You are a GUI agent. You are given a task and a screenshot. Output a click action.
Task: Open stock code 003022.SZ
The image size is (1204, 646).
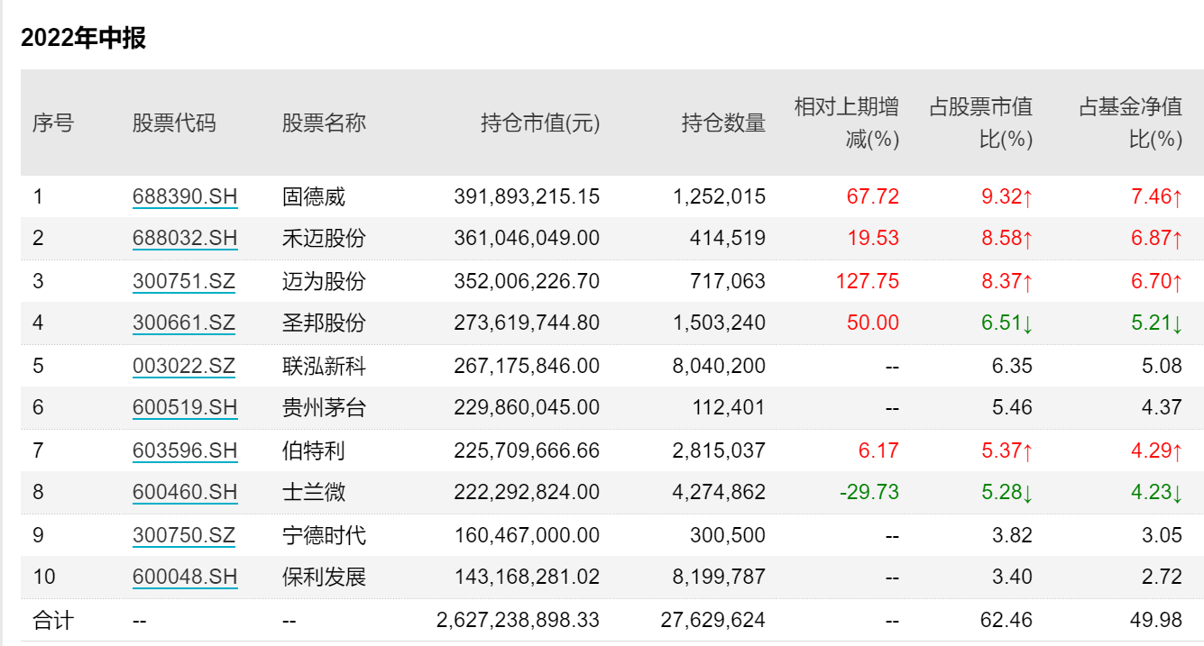[184, 366]
